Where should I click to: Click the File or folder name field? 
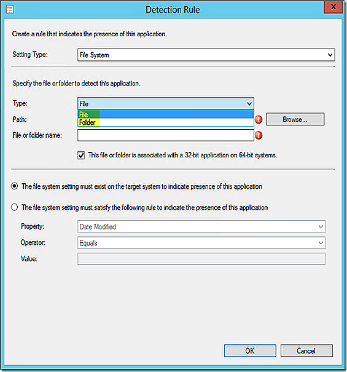tap(166, 135)
